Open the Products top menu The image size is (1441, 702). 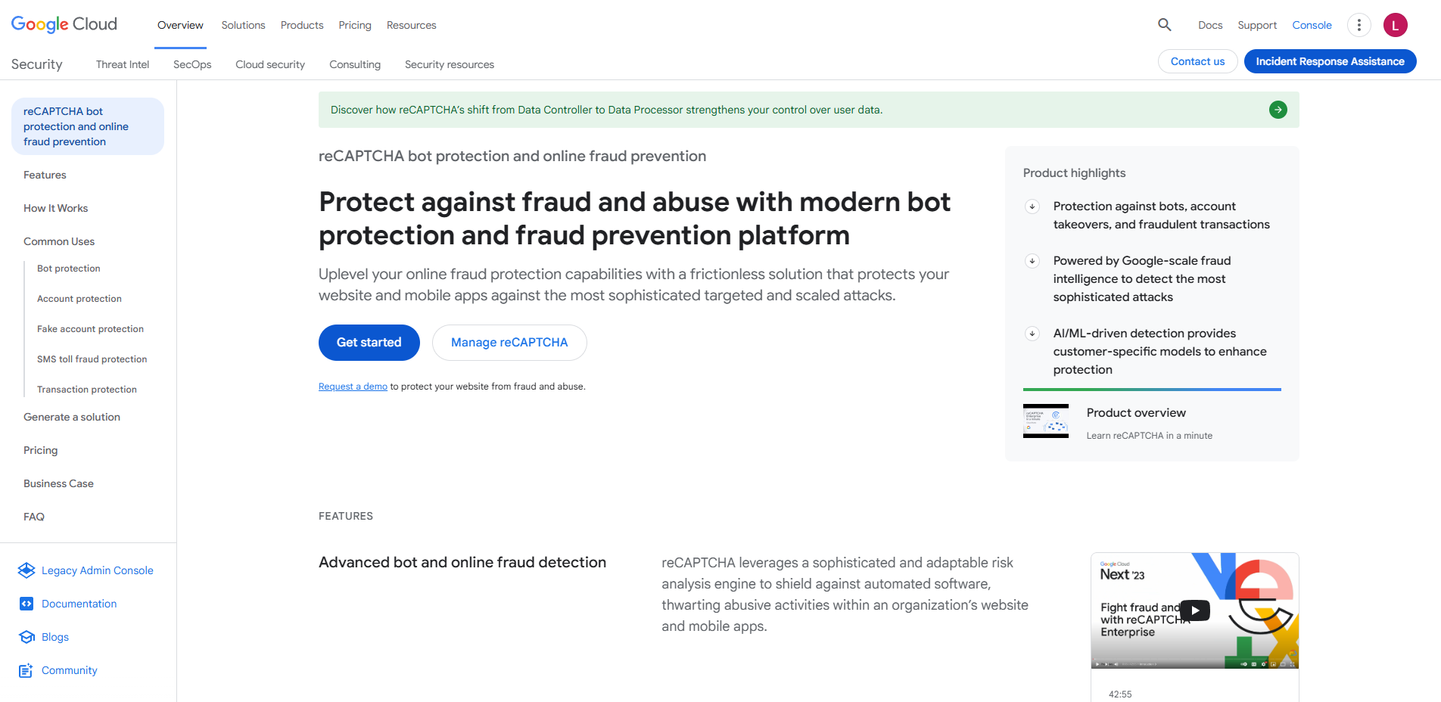click(302, 25)
